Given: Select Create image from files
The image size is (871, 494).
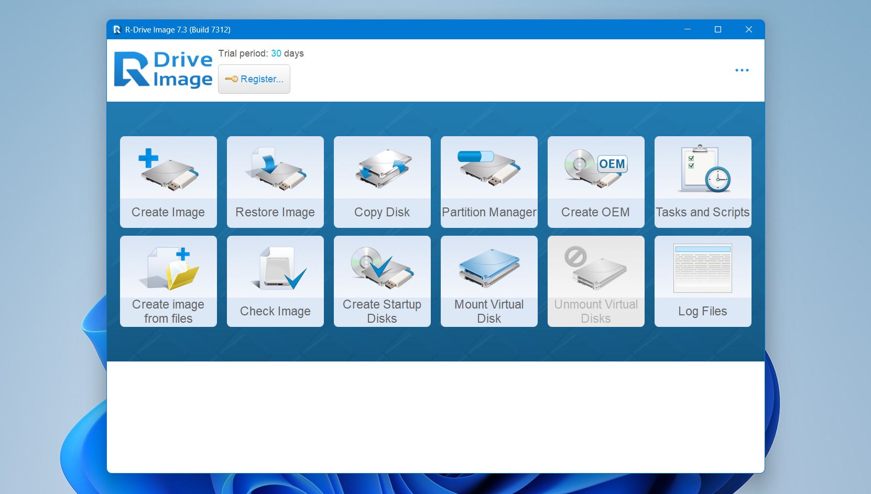Looking at the screenshot, I should [168, 281].
